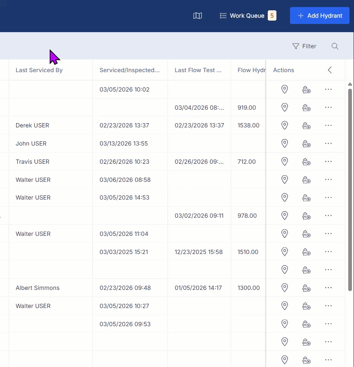Click the Last Flow Test column header
354x367 pixels.
[198, 70]
